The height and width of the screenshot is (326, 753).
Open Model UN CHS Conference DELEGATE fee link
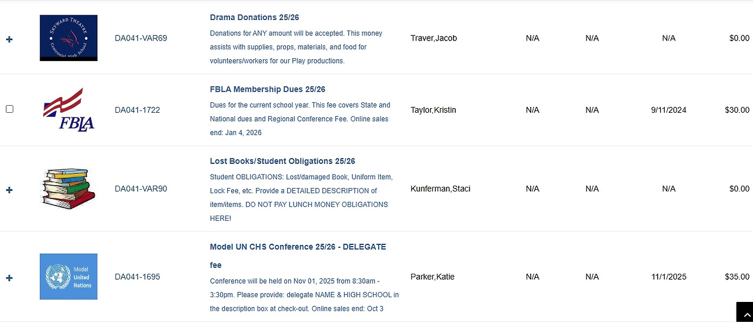pos(298,256)
